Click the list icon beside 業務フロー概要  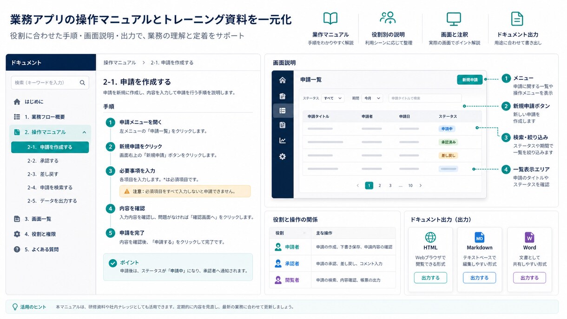point(17,117)
